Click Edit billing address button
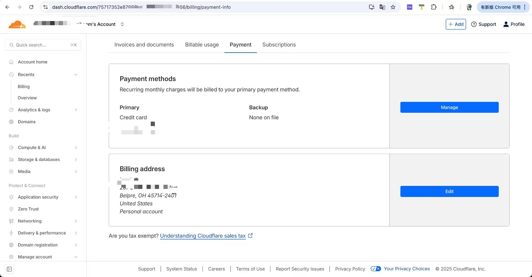The height and width of the screenshot is (277, 532). tap(449, 191)
